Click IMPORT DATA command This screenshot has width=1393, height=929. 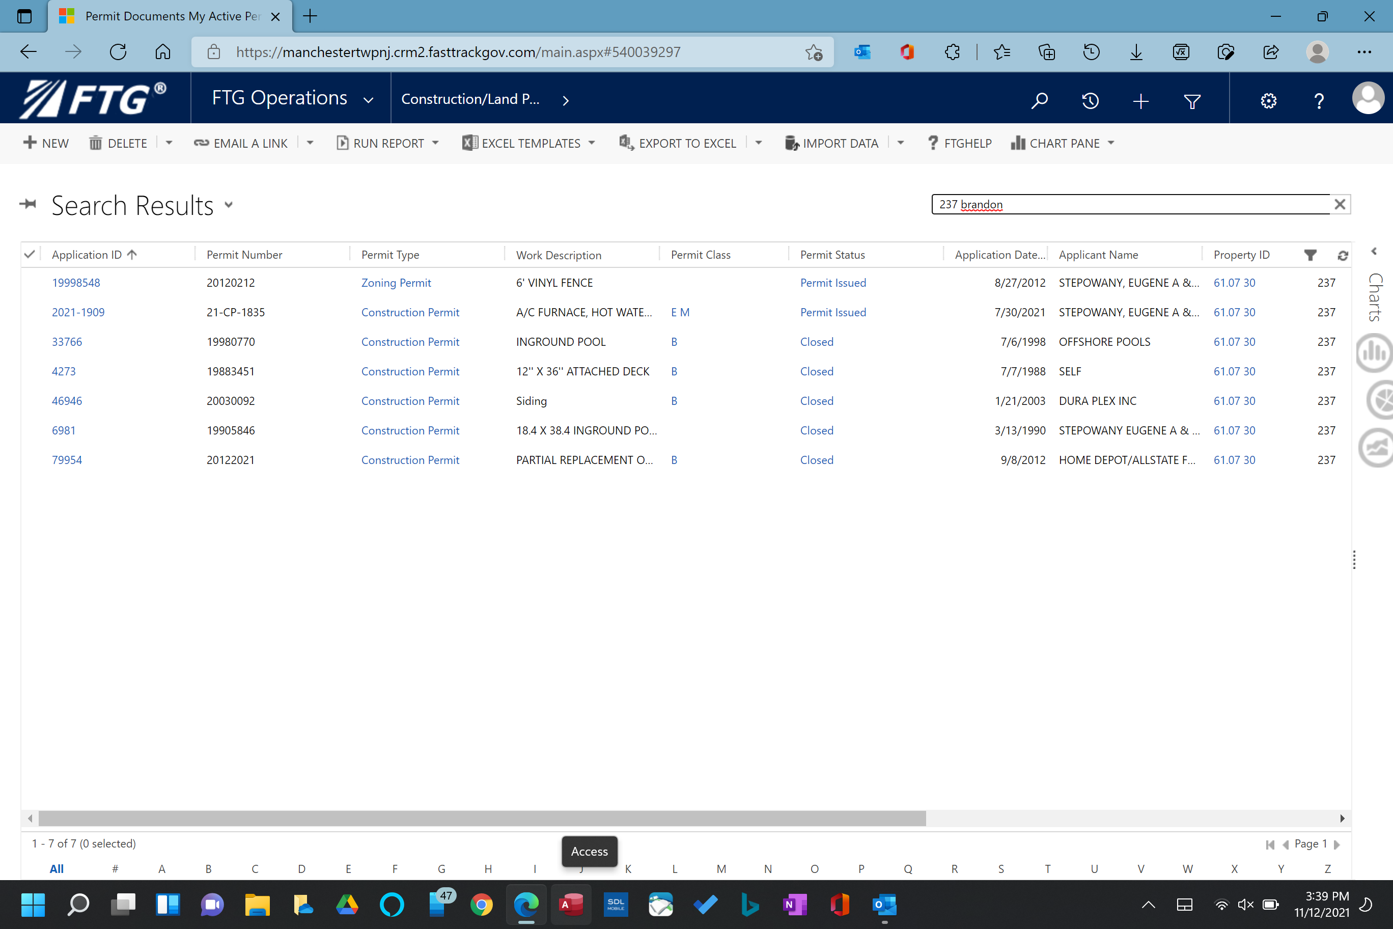(831, 143)
